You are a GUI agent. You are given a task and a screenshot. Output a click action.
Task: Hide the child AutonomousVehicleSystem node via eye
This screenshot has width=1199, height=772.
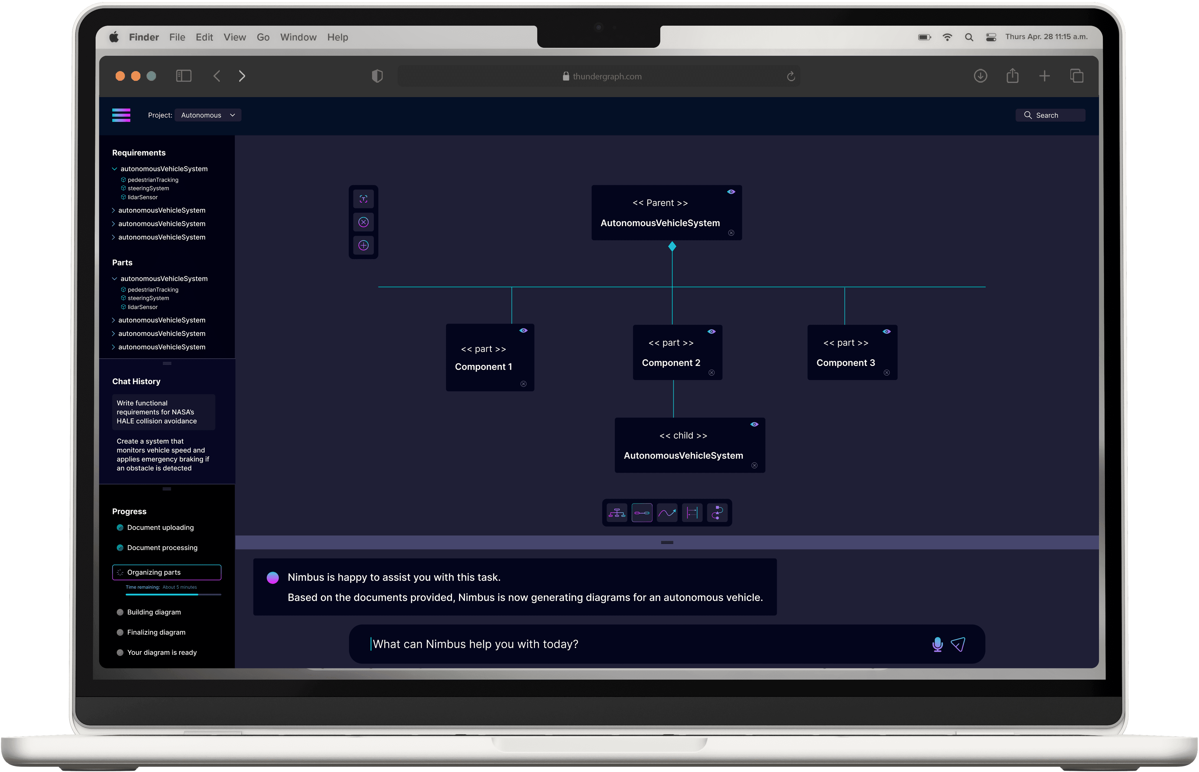(754, 425)
